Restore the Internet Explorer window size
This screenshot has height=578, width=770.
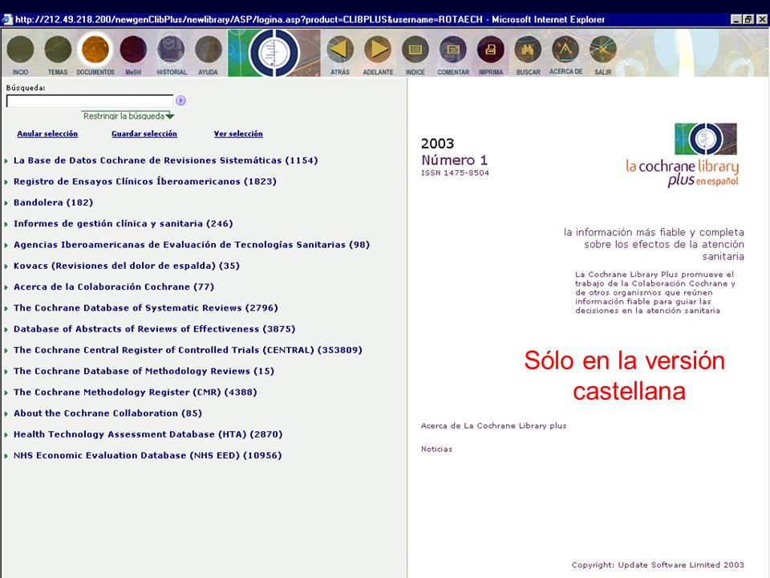748,19
